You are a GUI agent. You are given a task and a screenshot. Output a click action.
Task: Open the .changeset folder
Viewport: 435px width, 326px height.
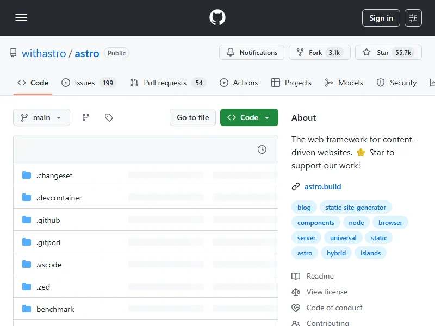54,175
